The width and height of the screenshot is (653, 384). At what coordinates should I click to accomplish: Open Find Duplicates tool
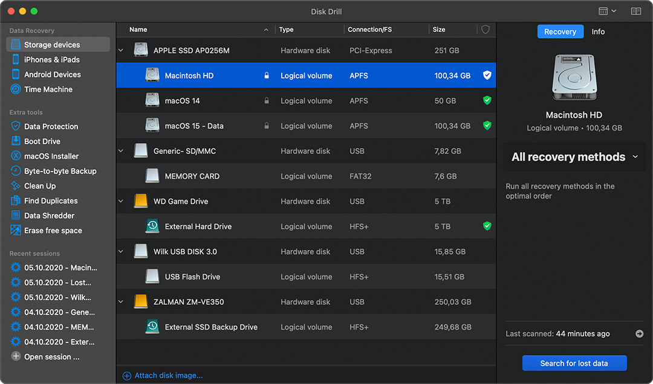[x=51, y=201]
